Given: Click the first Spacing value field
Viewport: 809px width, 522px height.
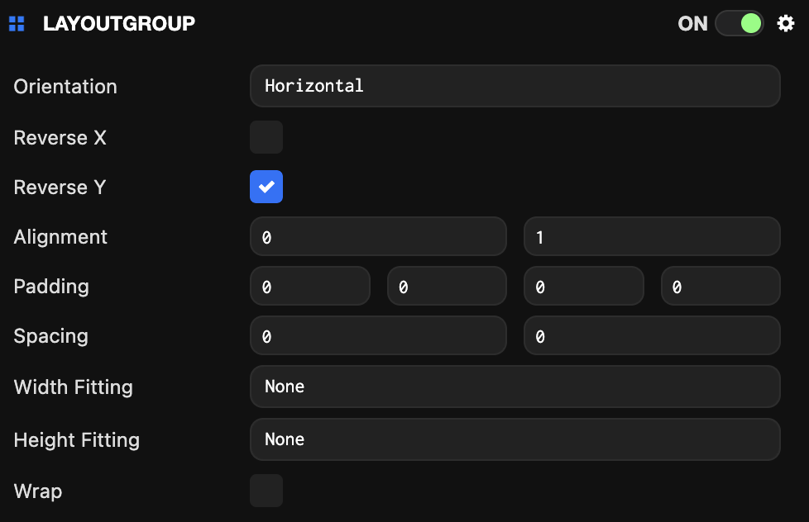Looking at the screenshot, I should pos(378,335).
